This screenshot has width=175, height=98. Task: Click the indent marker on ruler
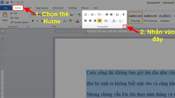pos(86,32)
